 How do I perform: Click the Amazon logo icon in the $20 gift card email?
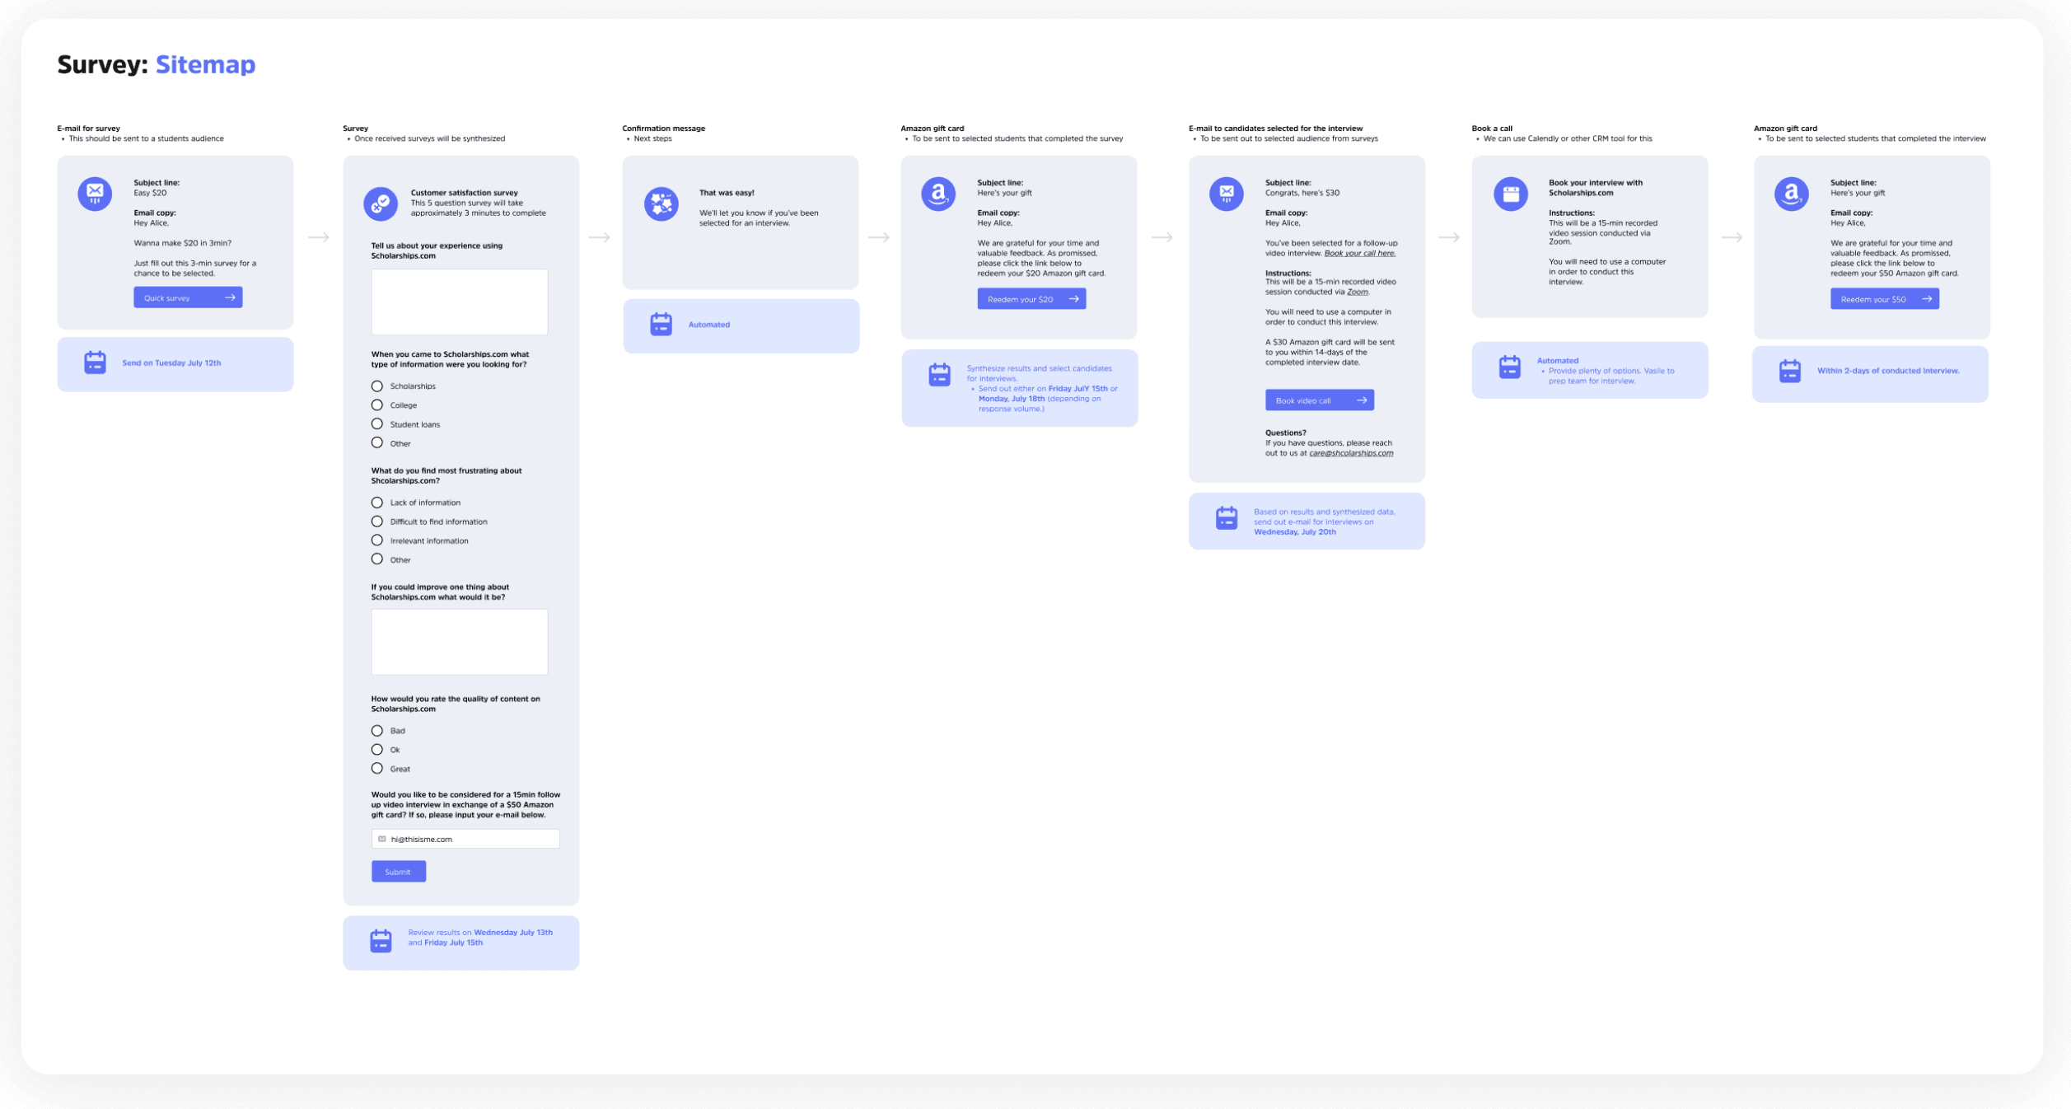click(x=937, y=194)
